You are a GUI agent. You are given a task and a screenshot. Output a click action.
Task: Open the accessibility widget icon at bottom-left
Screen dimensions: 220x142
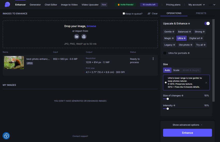[6, 136]
